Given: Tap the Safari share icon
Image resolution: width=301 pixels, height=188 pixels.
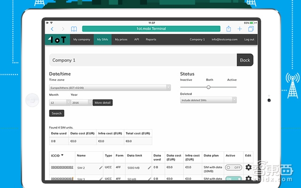Looking at the screenshot, I should point(229,29).
